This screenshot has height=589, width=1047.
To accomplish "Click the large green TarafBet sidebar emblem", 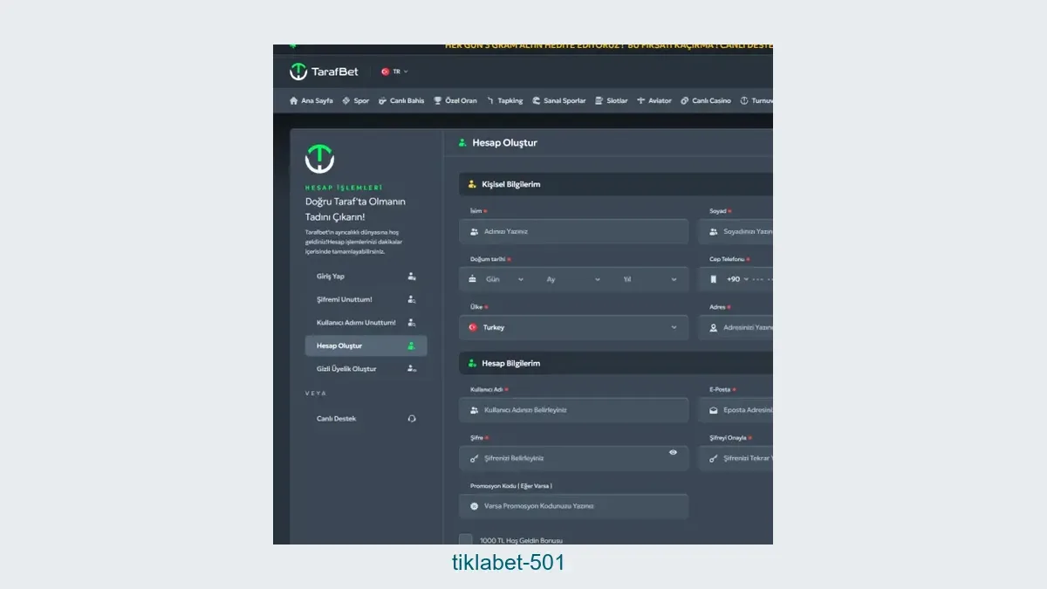I will [x=319, y=159].
